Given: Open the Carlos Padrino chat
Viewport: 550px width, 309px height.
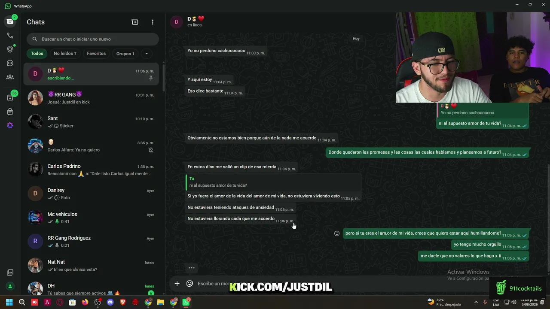Looking at the screenshot, I should (91, 170).
